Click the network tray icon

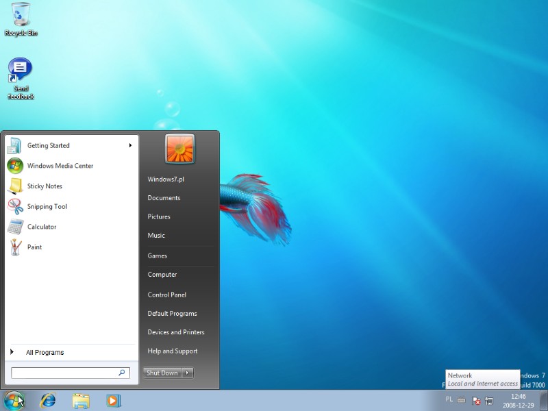489,401
